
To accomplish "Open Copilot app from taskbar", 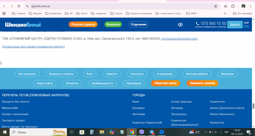I will (x=112, y=132).
